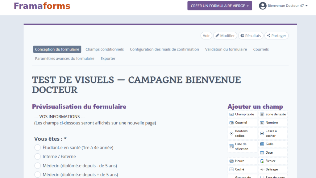This screenshot has height=178, width=316.
Task: Select radio Médecin diplômé.e - de 5 ans
Action: (37, 166)
